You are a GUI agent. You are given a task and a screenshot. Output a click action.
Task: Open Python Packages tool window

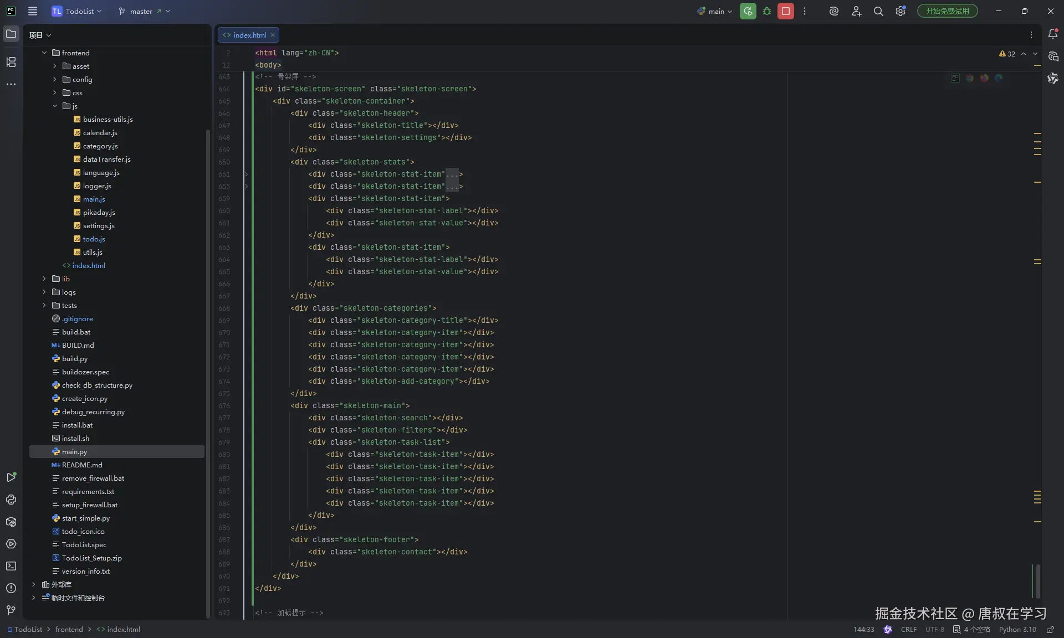click(x=11, y=522)
